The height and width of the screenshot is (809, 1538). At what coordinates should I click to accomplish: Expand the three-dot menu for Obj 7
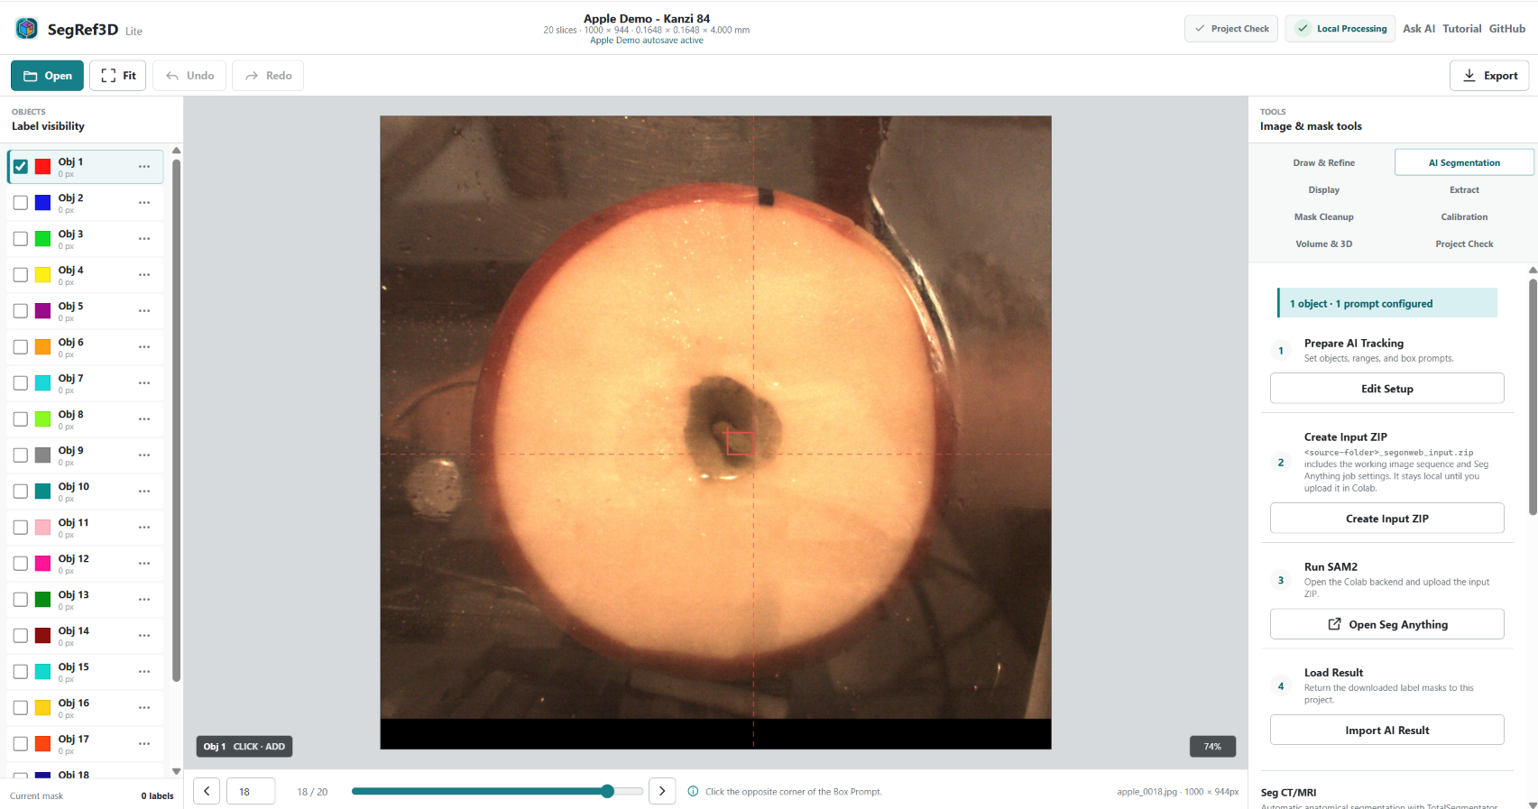click(144, 383)
